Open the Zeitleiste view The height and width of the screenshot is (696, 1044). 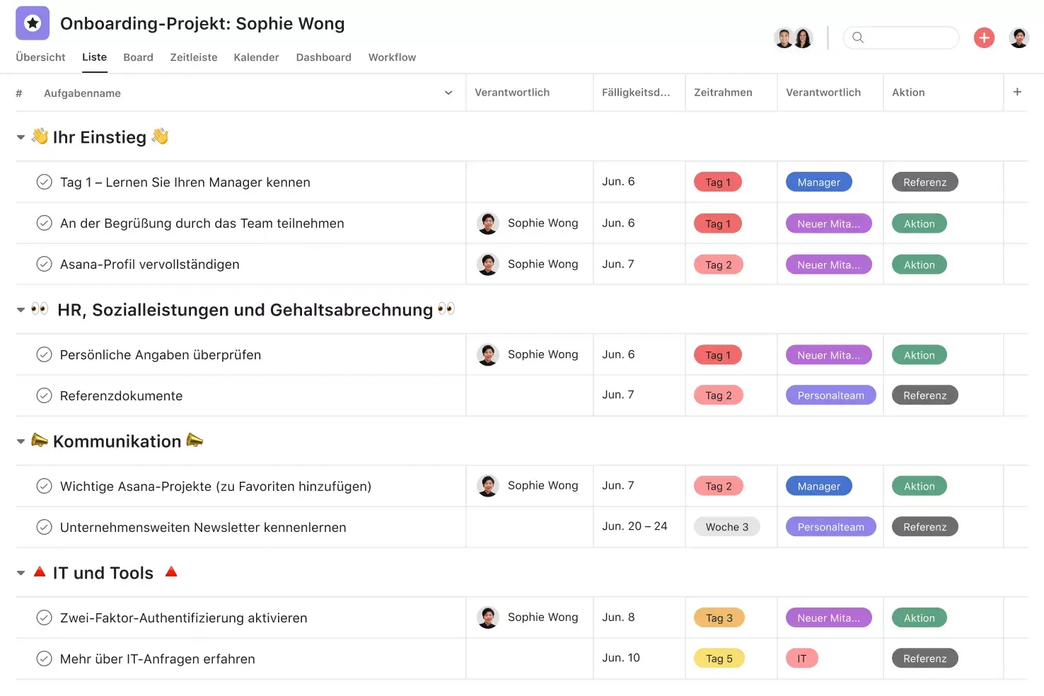coord(193,57)
